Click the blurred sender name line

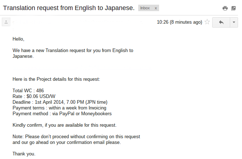(x=78, y=22)
